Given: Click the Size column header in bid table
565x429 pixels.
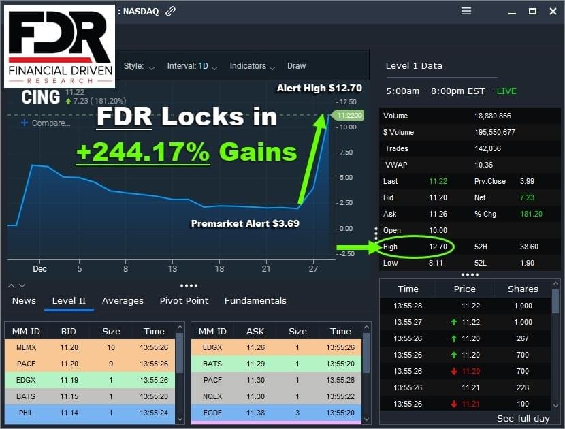Looking at the screenshot, I should point(111,332).
